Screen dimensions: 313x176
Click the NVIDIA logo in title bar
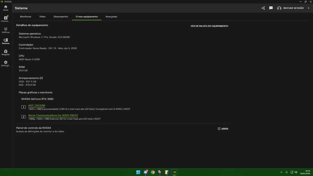point(2,2)
